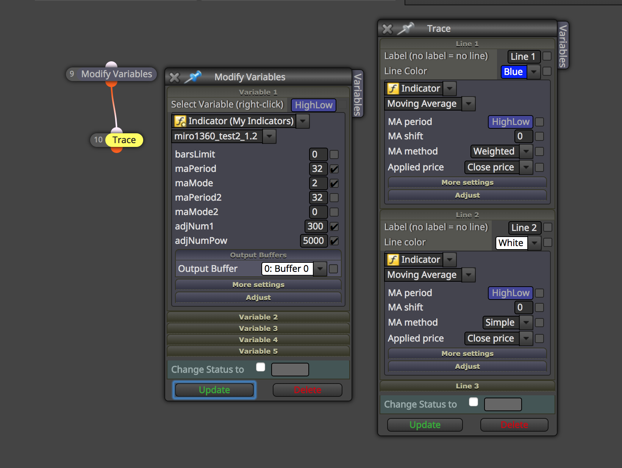Close the Trace panel
The width and height of the screenshot is (622, 468).
[387, 29]
